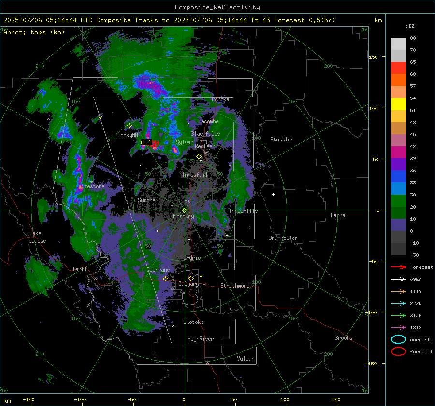This screenshot has height=406, width=435.
Task: Click the RedDeer city label
Action: point(205,146)
